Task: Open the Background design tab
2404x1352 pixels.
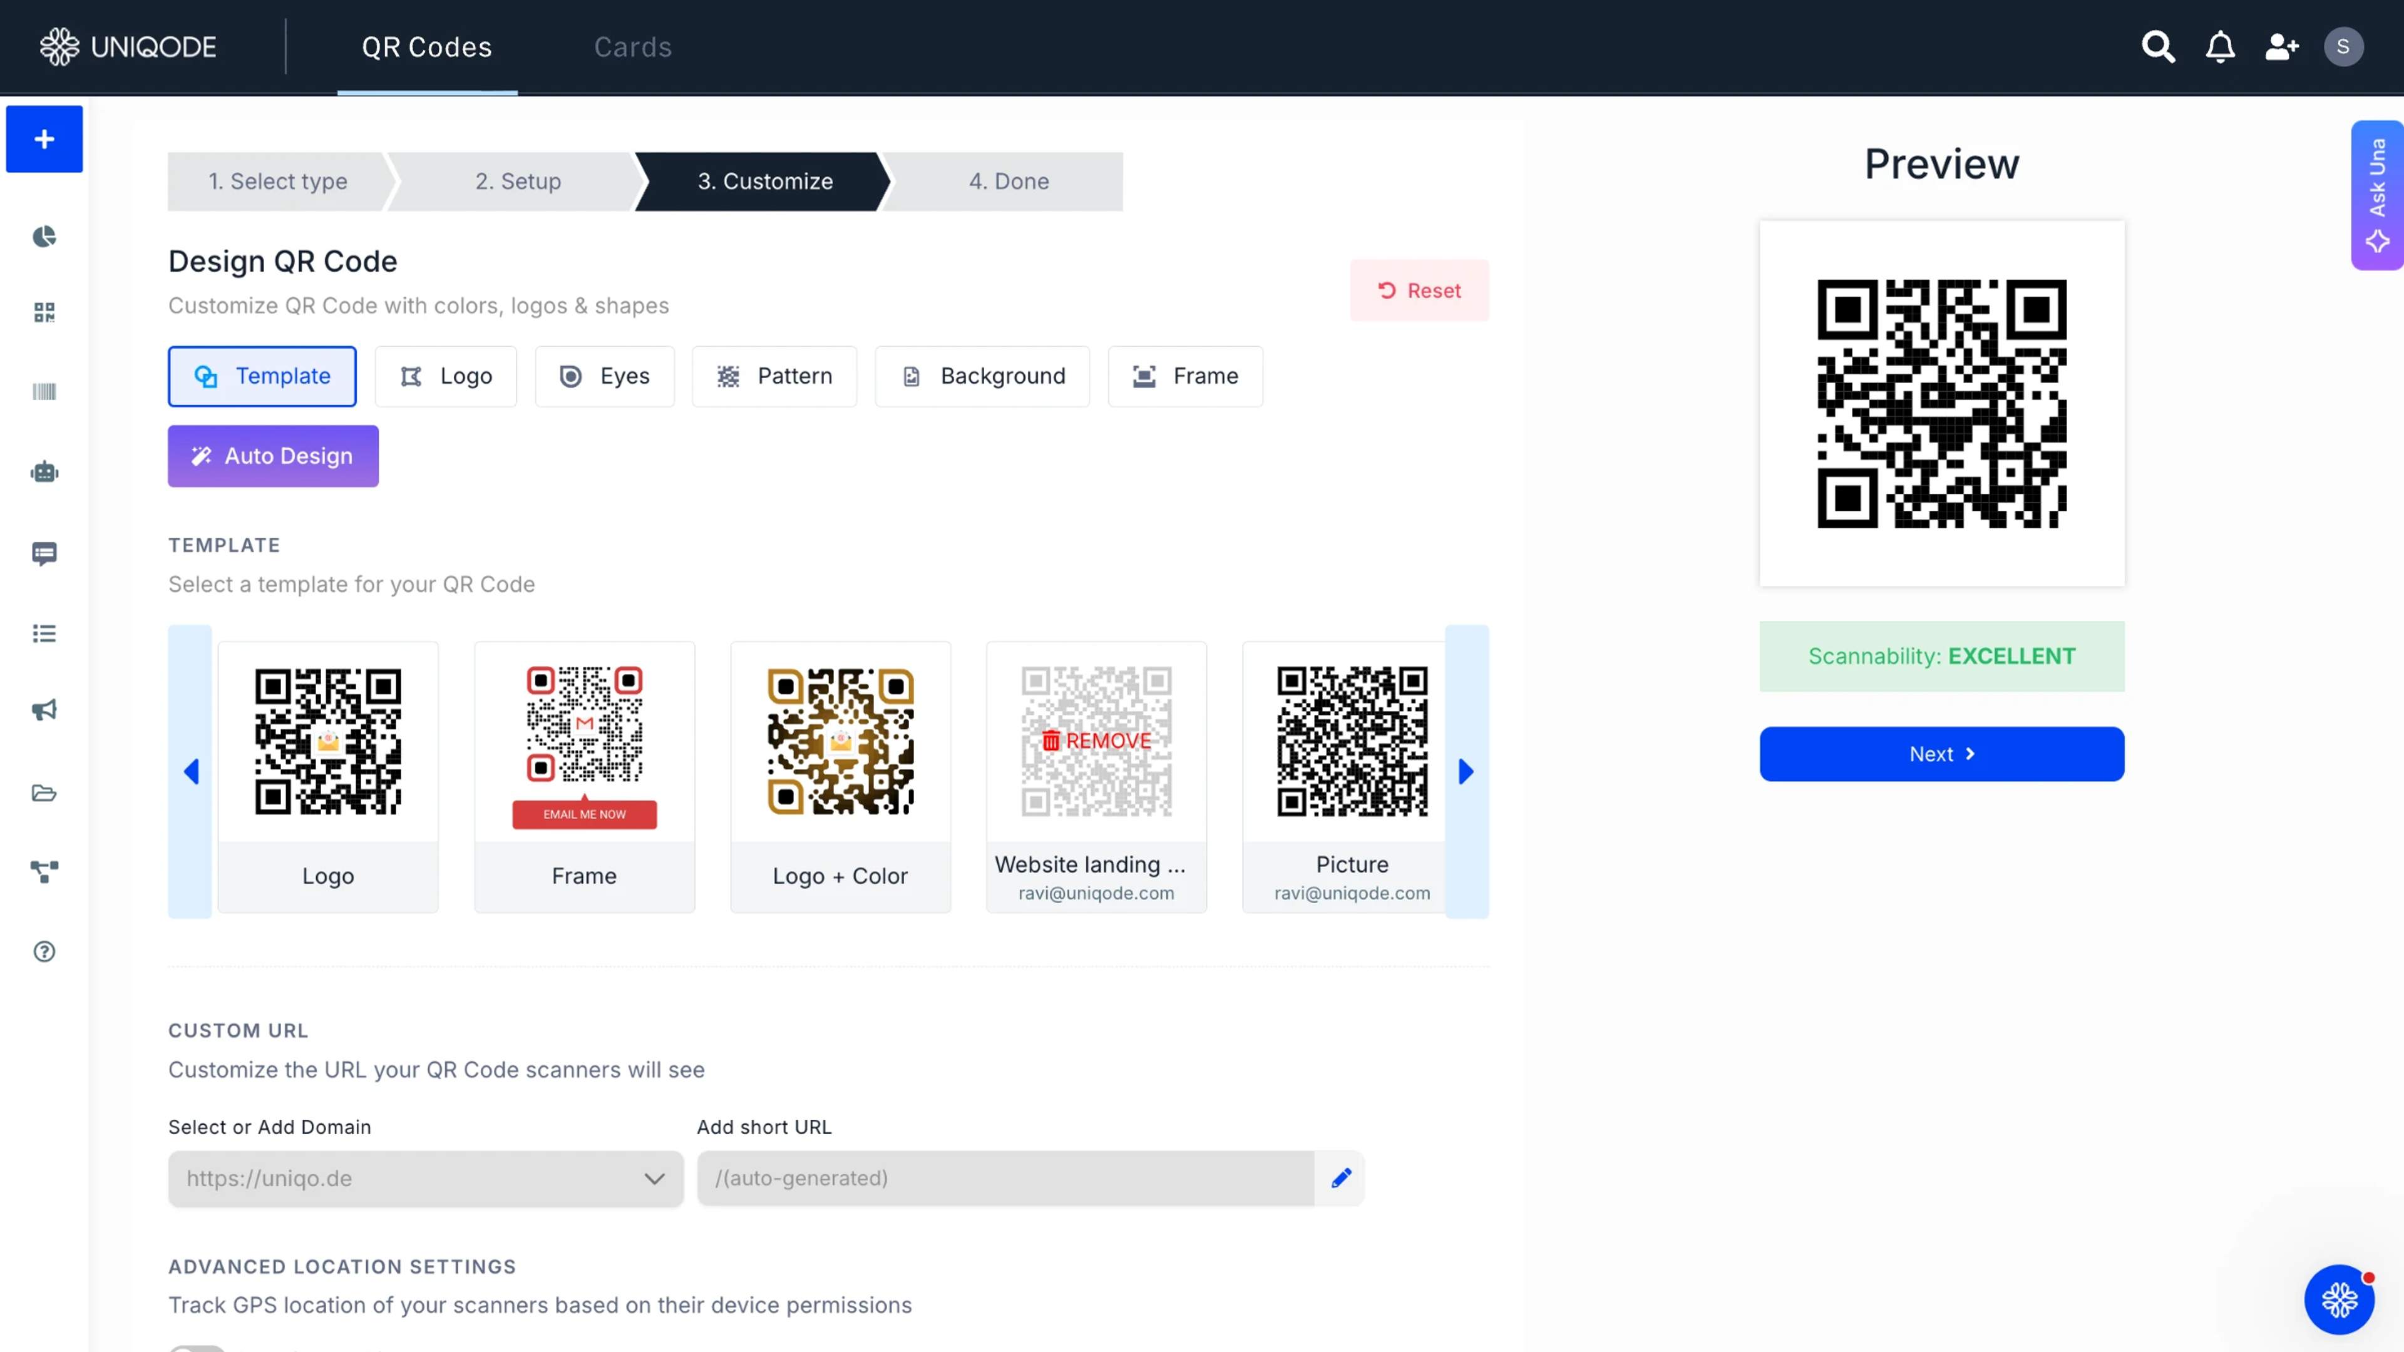Action: (x=983, y=376)
